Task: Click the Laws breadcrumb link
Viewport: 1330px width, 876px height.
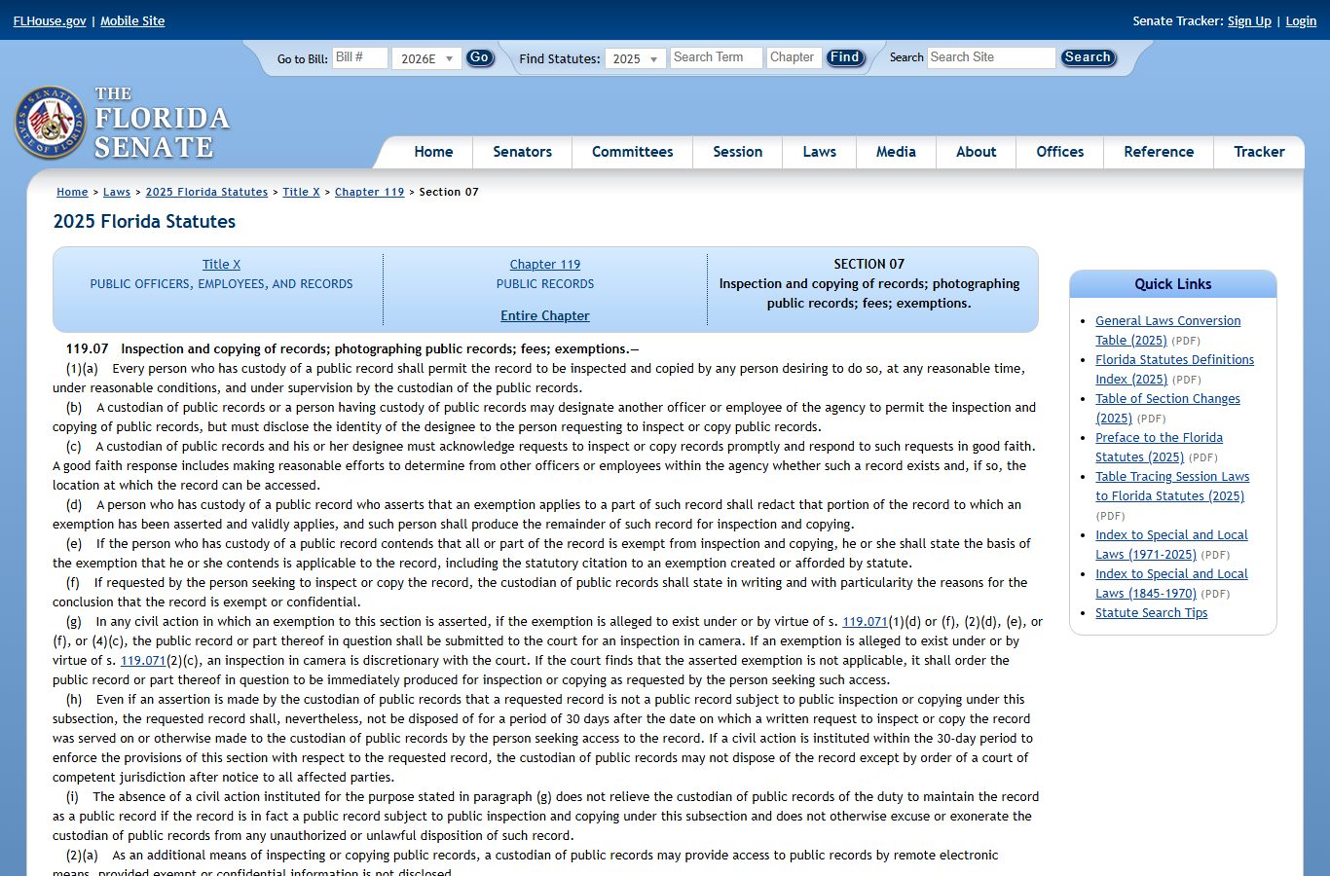Action: pyautogui.click(x=117, y=193)
